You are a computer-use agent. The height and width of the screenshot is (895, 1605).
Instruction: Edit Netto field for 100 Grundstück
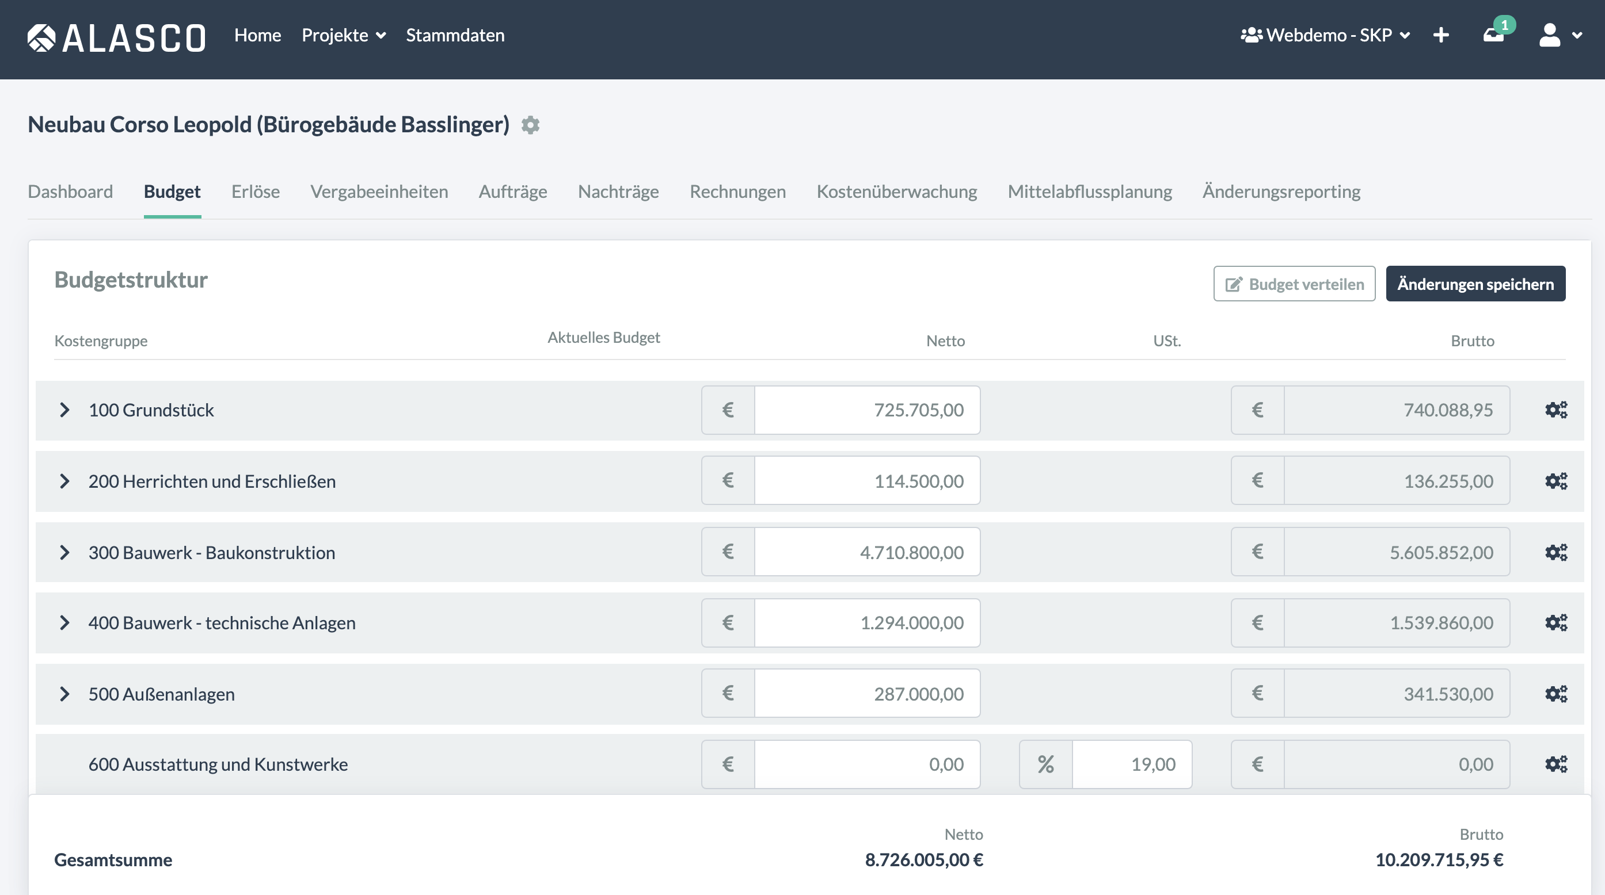866,410
